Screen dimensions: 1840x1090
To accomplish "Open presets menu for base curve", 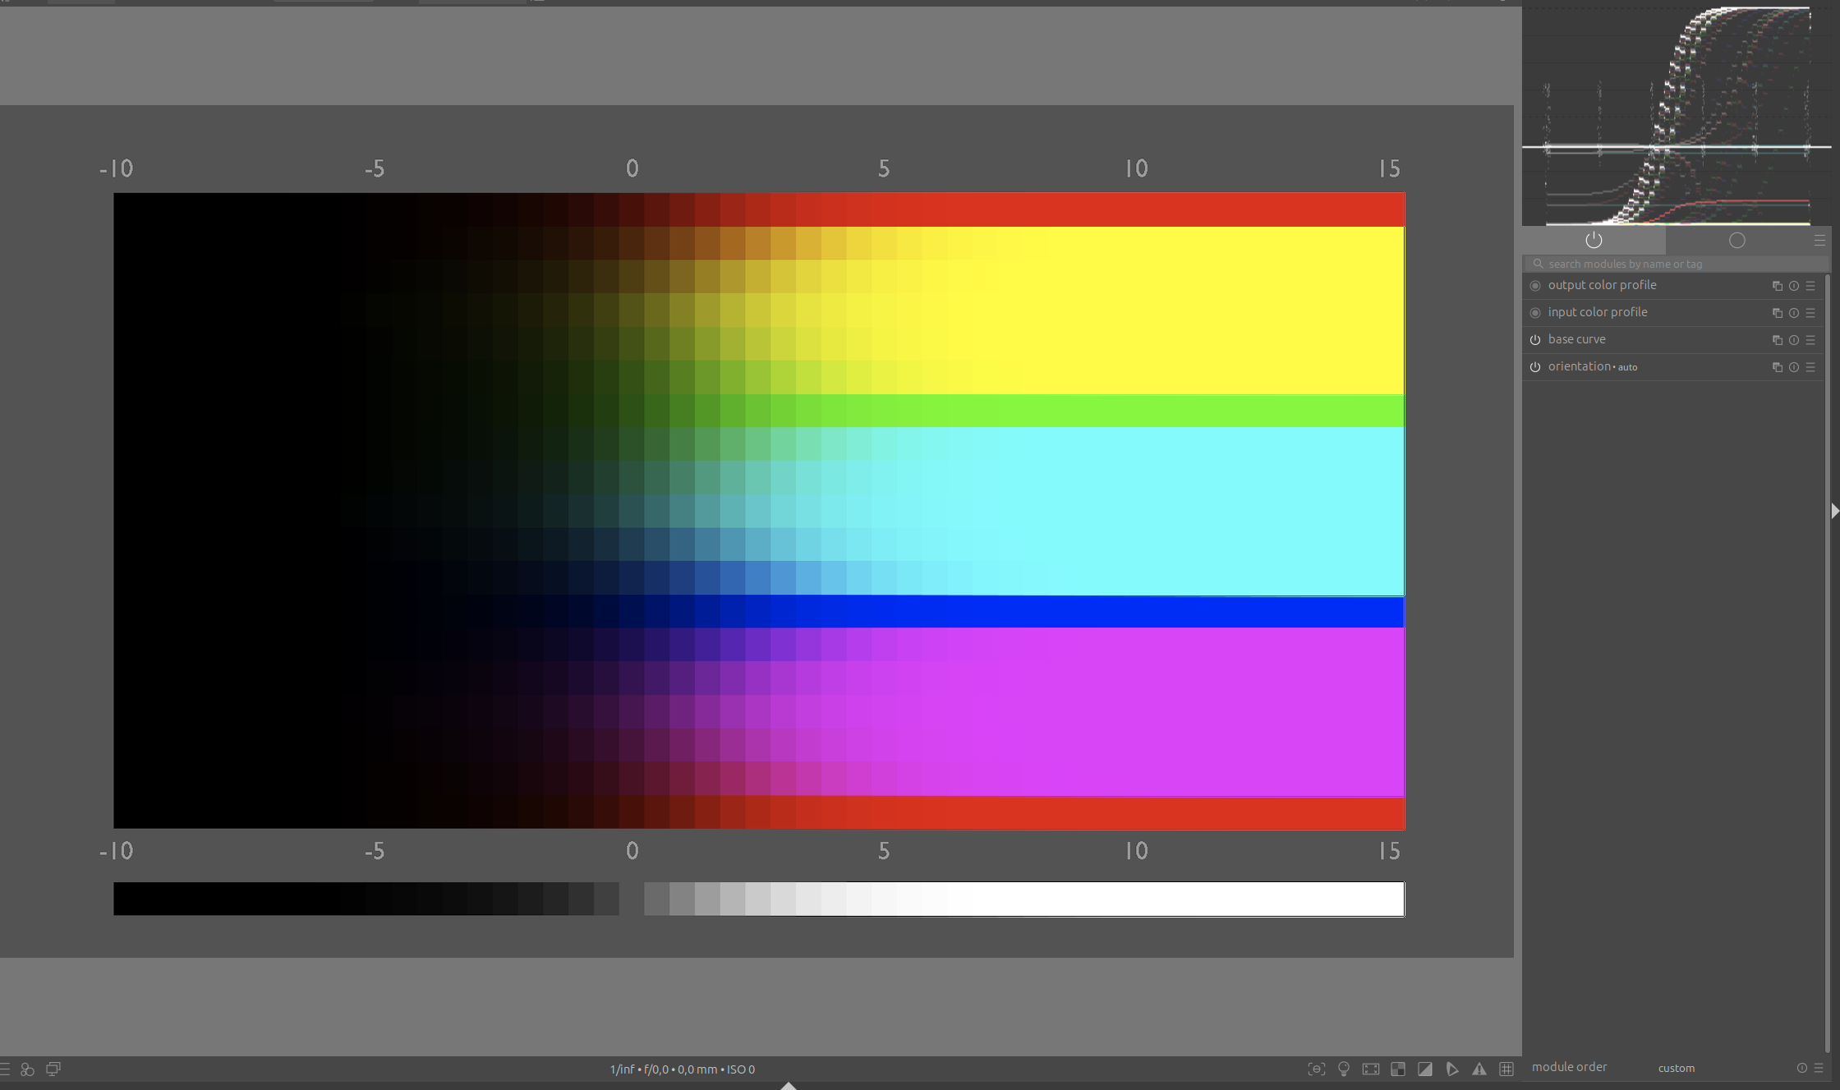I will (x=1810, y=340).
